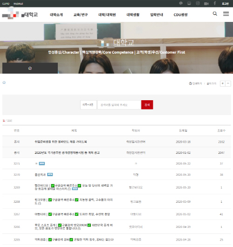Image resolution: width=233 pixels, height=247 pixels.
Task: Open the CDU광장 menu
Action: [180, 15]
